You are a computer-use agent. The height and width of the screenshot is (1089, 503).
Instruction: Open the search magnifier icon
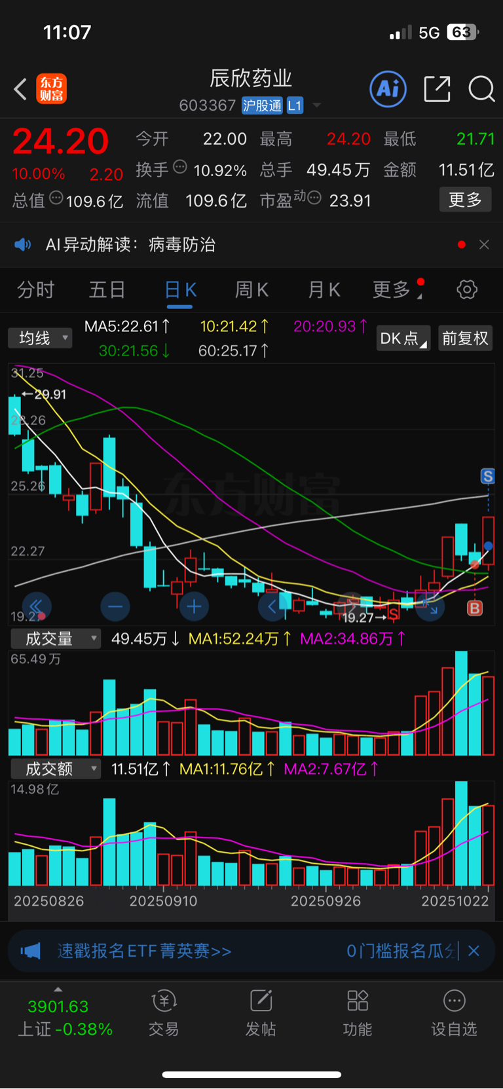[x=481, y=89]
